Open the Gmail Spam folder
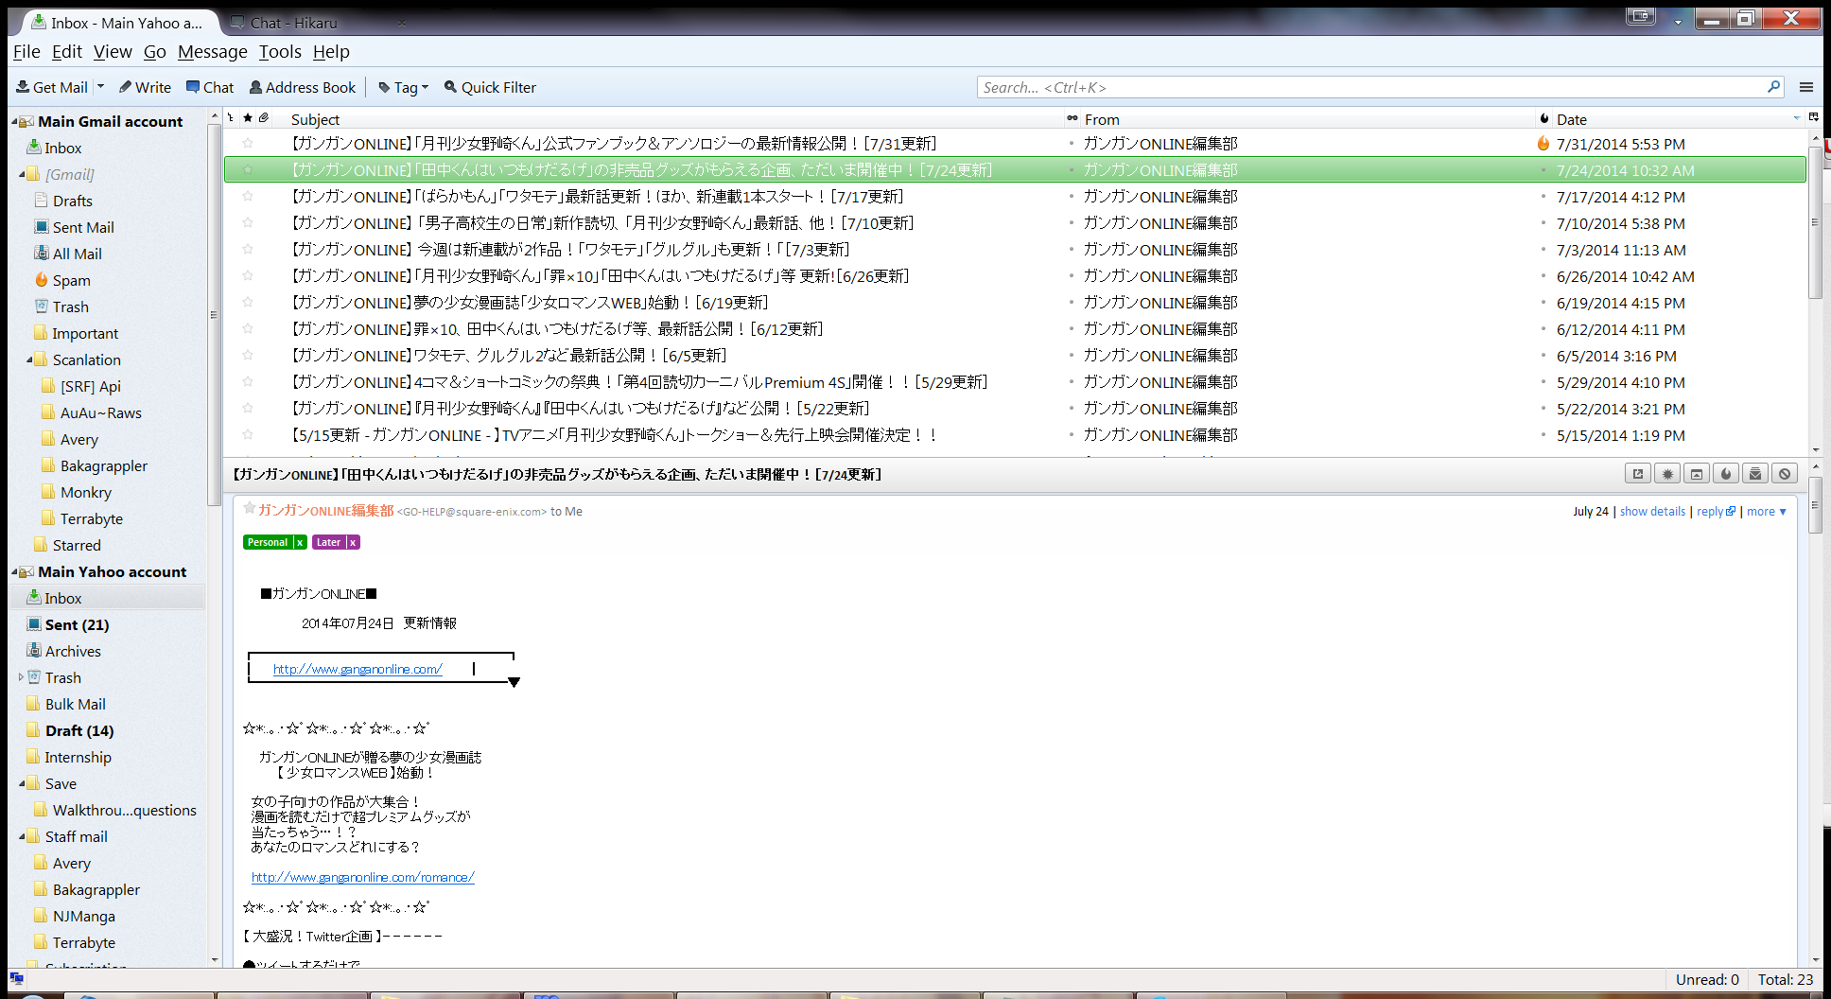The image size is (1831, 999). (x=71, y=280)
